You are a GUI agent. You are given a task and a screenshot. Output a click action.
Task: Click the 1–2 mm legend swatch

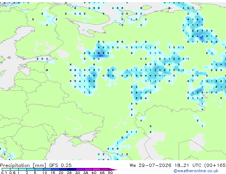22,169
